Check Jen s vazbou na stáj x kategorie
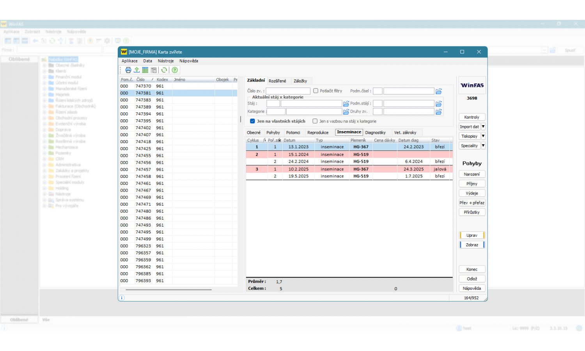This screenshot has height=351, width=585. (315, 121)
